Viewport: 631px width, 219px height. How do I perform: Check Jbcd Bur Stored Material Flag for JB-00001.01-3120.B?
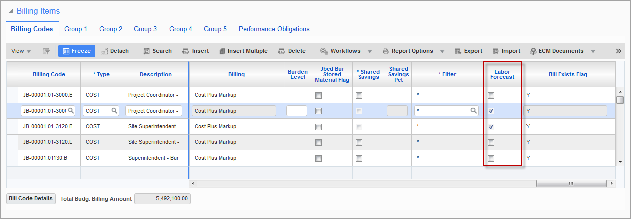(318, 127)
